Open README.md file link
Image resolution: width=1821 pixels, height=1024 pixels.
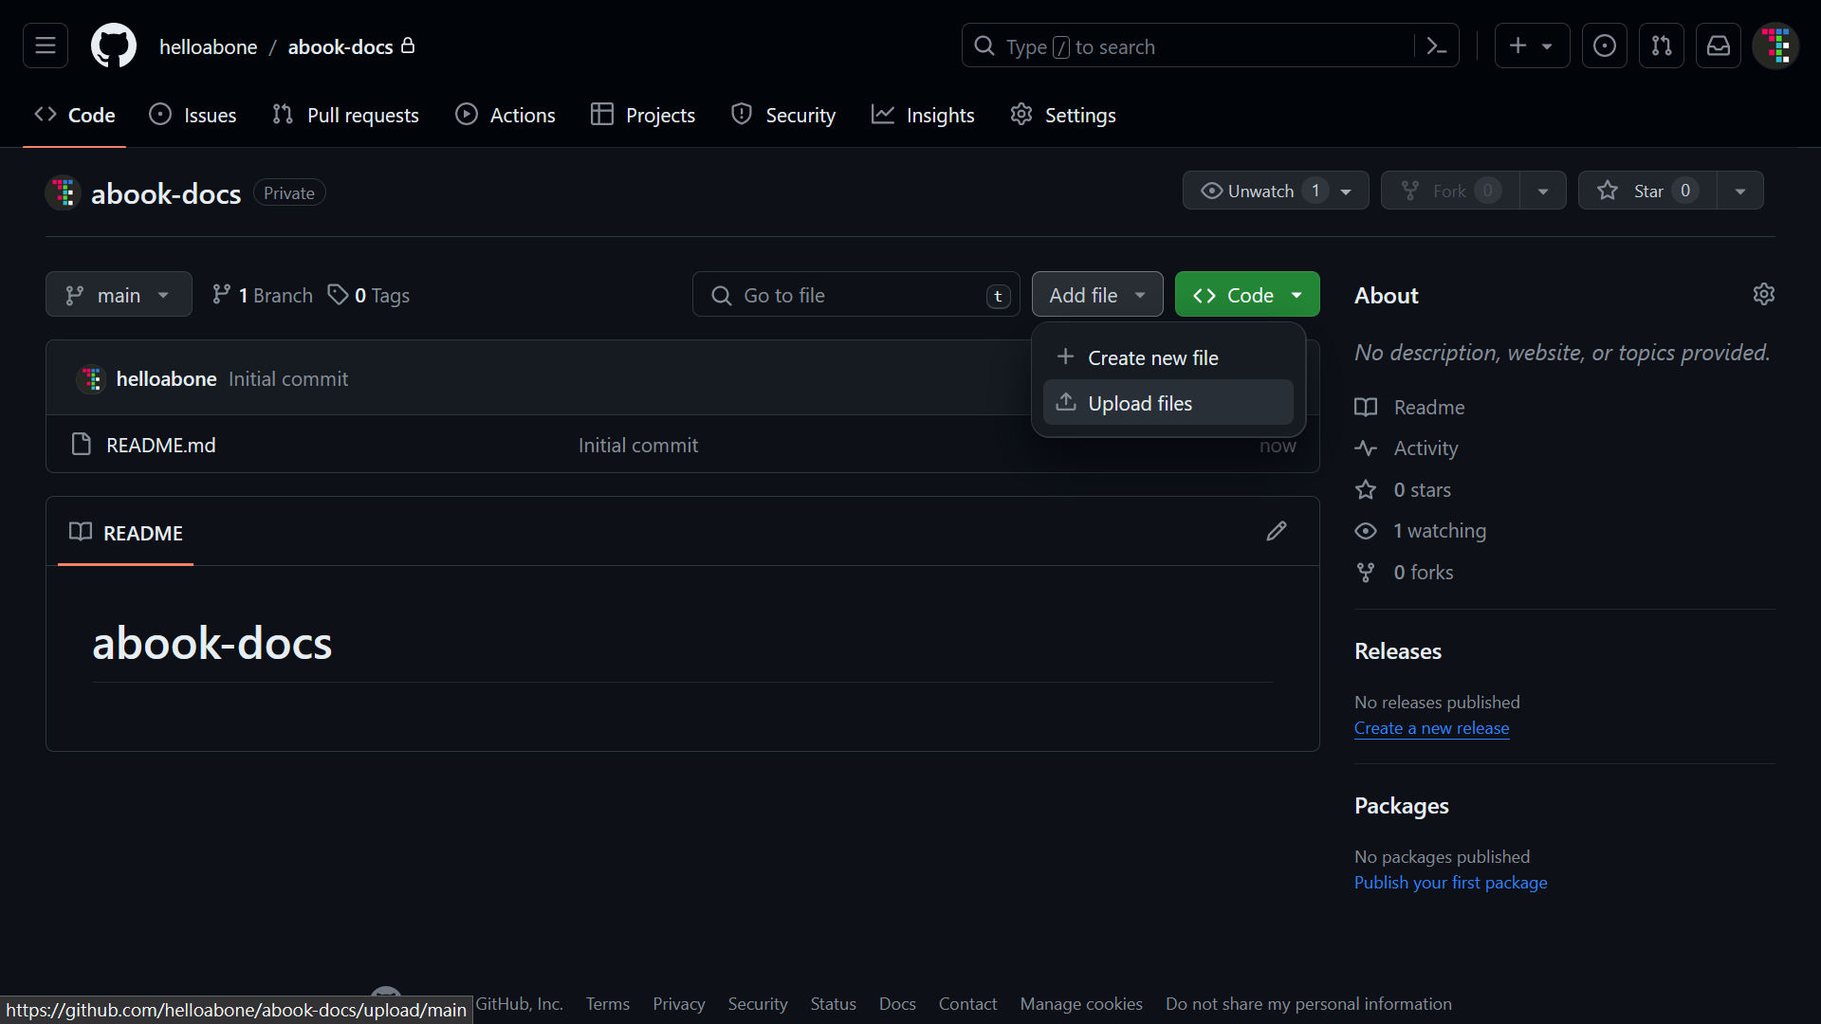tap(160, 445)
